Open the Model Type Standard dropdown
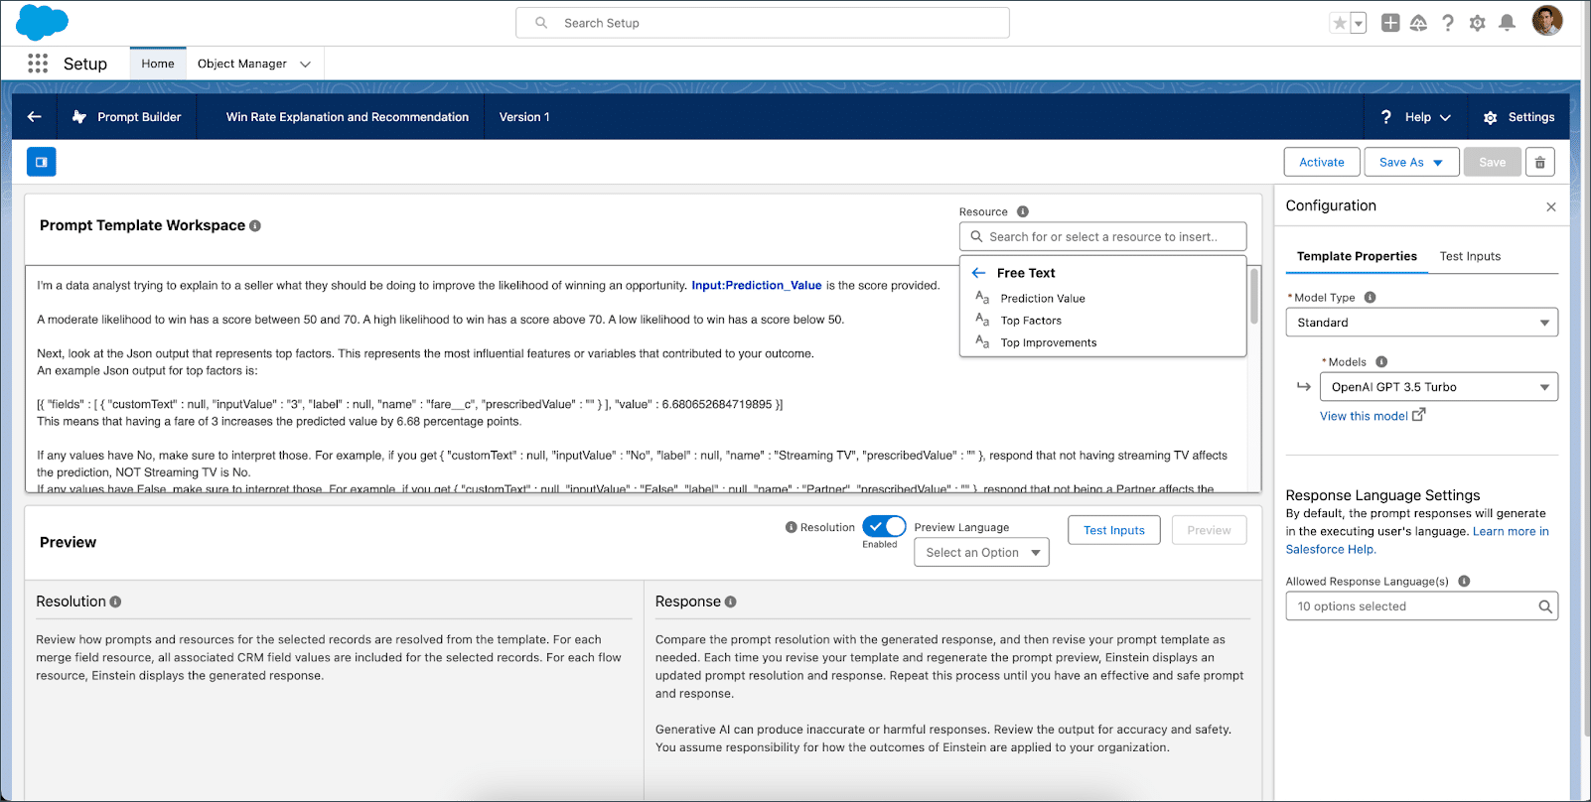The width and height of the screenshot is (1591, 802). [1421, 323]
